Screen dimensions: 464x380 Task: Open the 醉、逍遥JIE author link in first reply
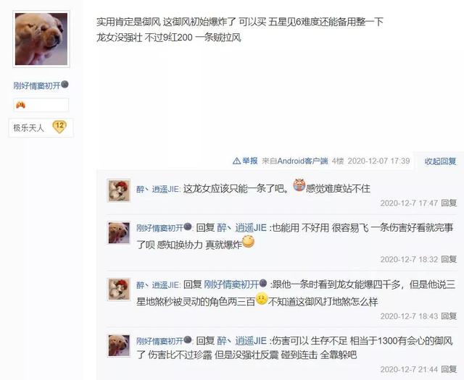point(157,189)
